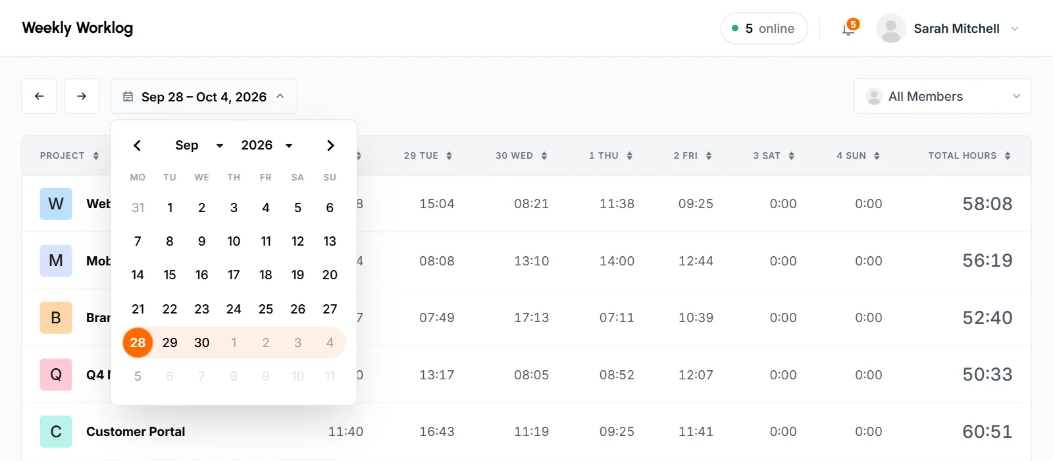Image resolution: width=1053 pixels, height=461 pixels.
Task: Click the 17:13 Wednesday cell
Action: 531,317
